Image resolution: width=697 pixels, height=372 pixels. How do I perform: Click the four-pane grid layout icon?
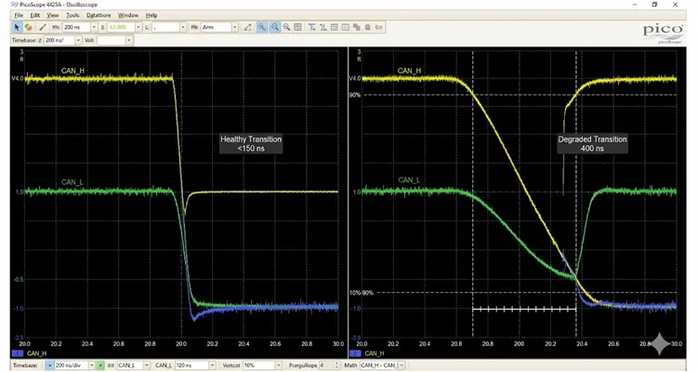297,27
